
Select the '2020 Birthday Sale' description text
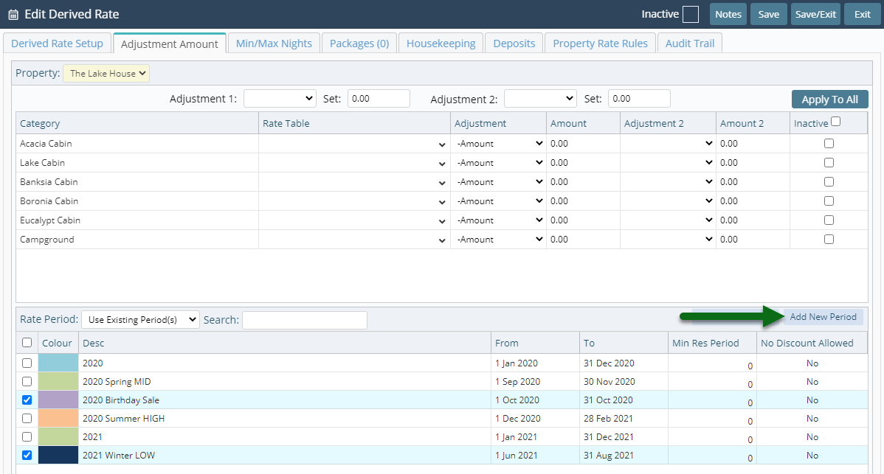pos(121,400)
